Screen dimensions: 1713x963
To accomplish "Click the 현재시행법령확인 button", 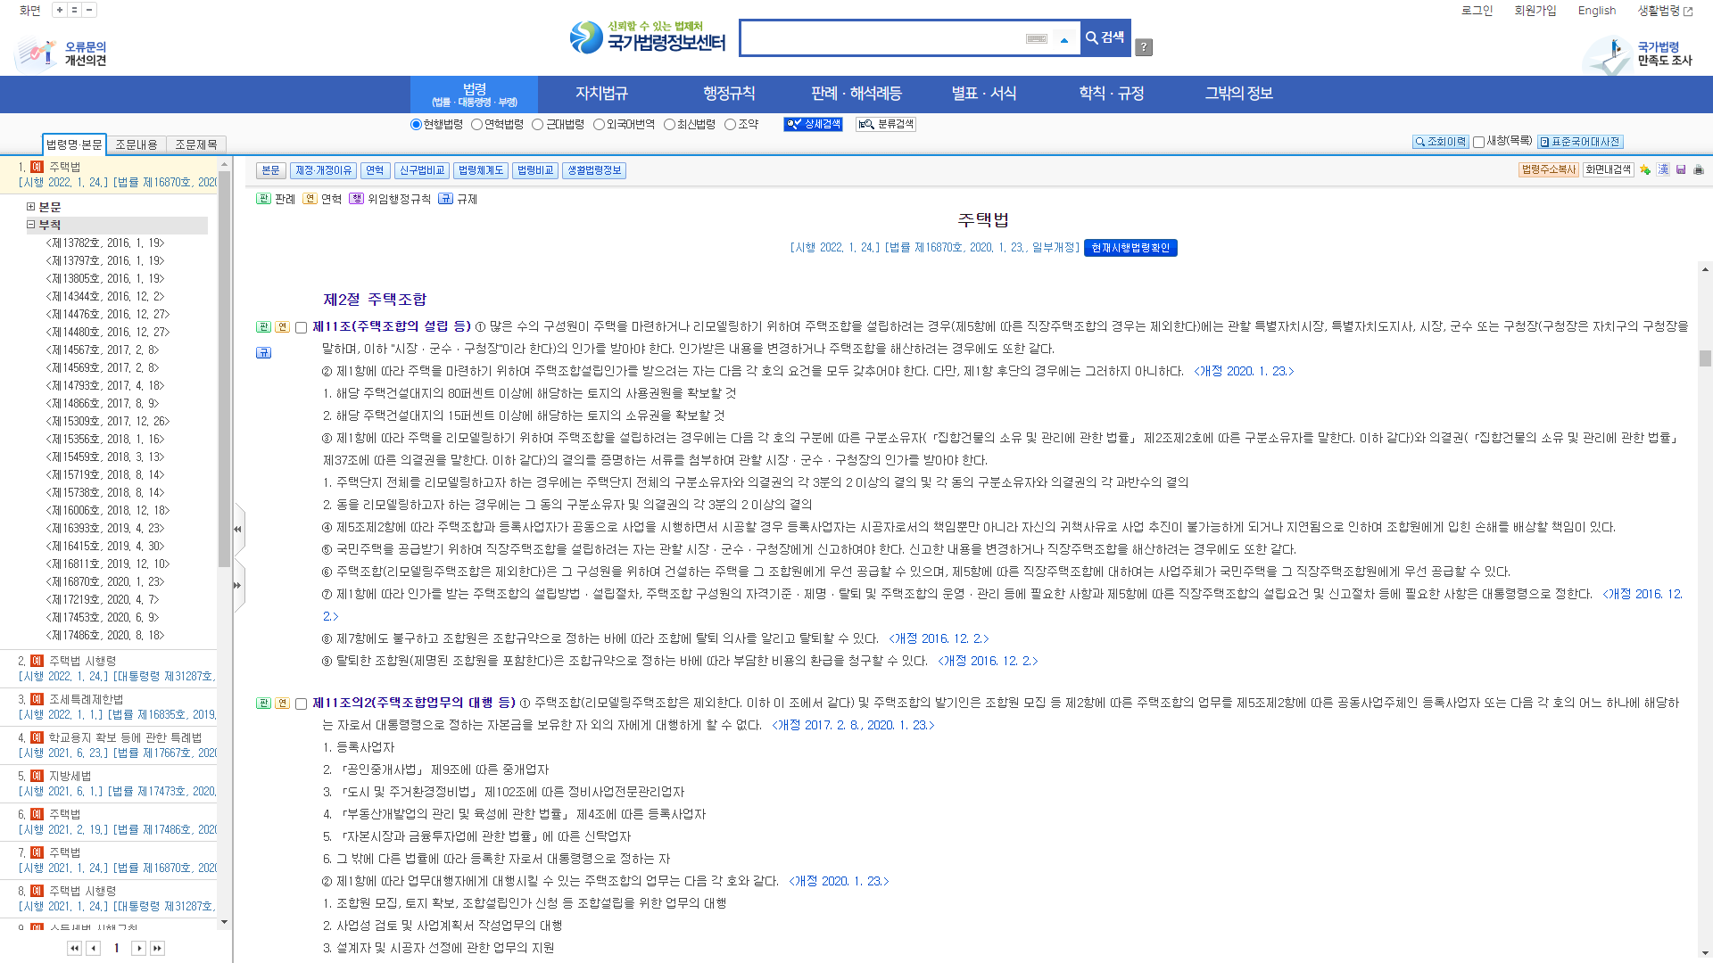I will point(1130,248).
